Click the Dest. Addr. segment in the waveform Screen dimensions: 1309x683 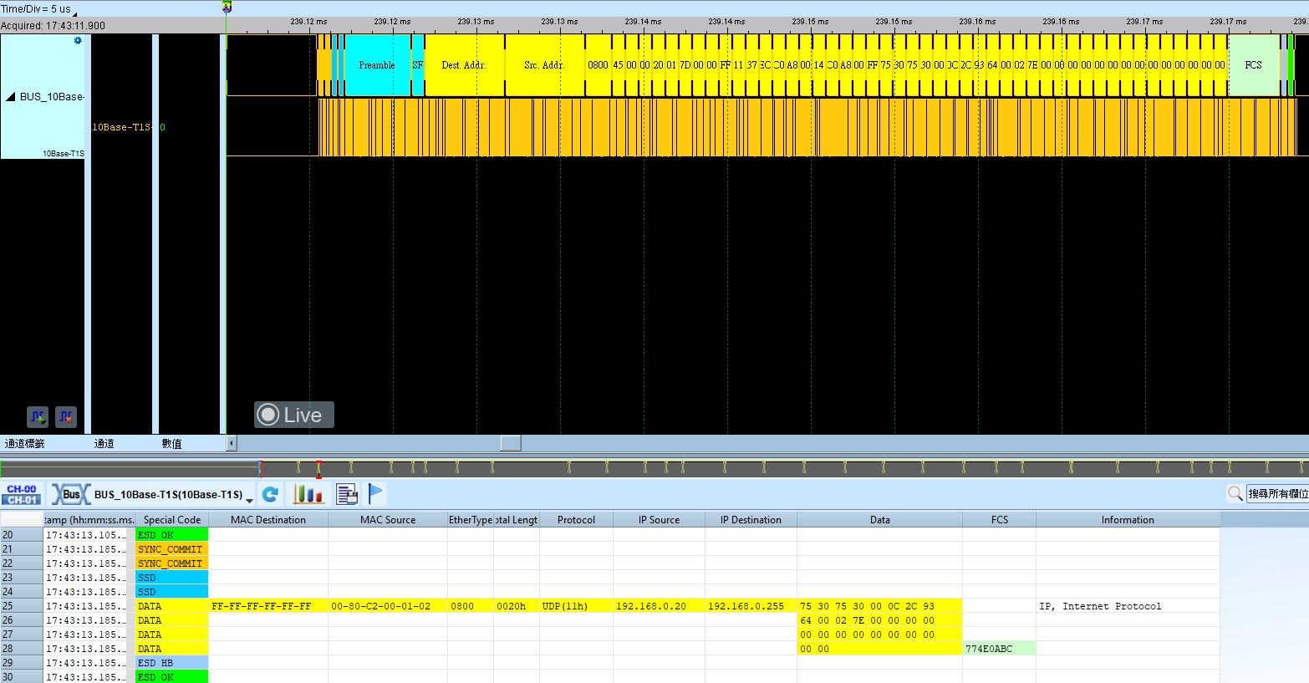(x=464, y=65)
